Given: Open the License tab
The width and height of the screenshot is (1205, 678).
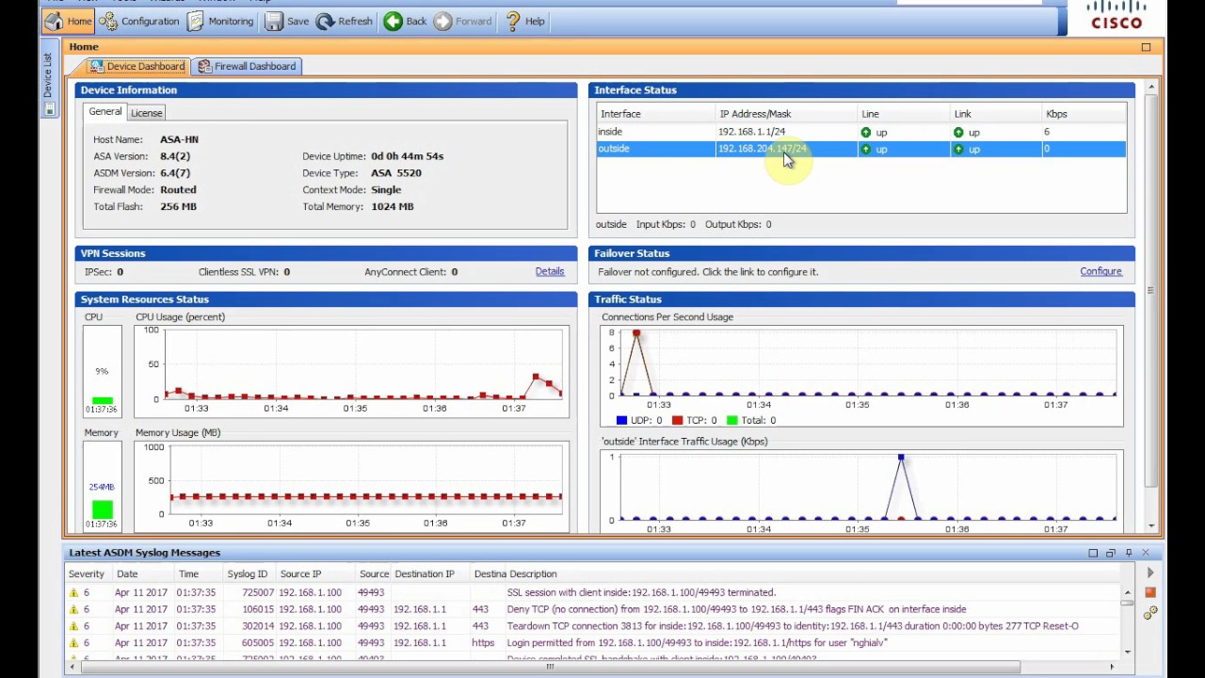Looking at the screenshot, I should pos(146,113).
